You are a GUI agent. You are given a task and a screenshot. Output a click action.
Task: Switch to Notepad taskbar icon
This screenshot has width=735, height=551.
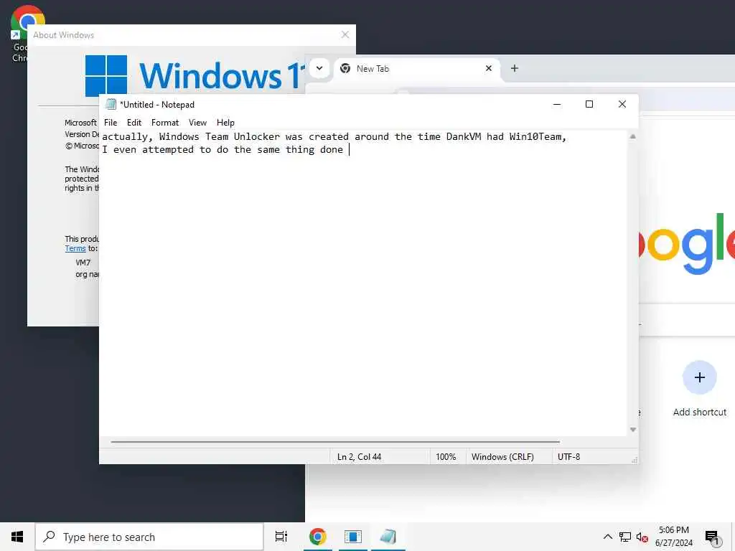point(388,537)
